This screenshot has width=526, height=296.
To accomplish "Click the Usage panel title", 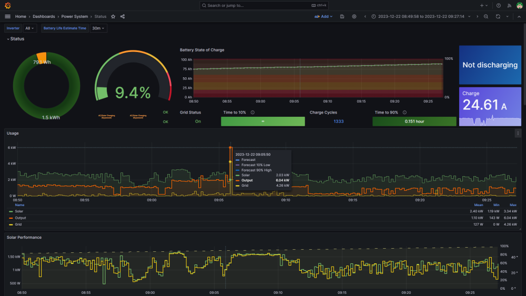I will (x=13, y=134).
